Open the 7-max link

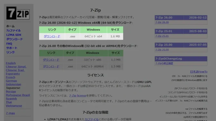(10, 113)
